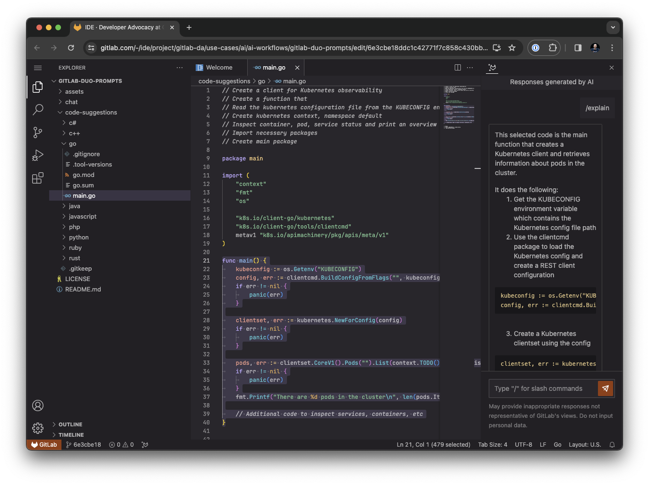Click GitLab Duo status bar icon
Viewport: 649px width, 485px height.
(145, 445)
